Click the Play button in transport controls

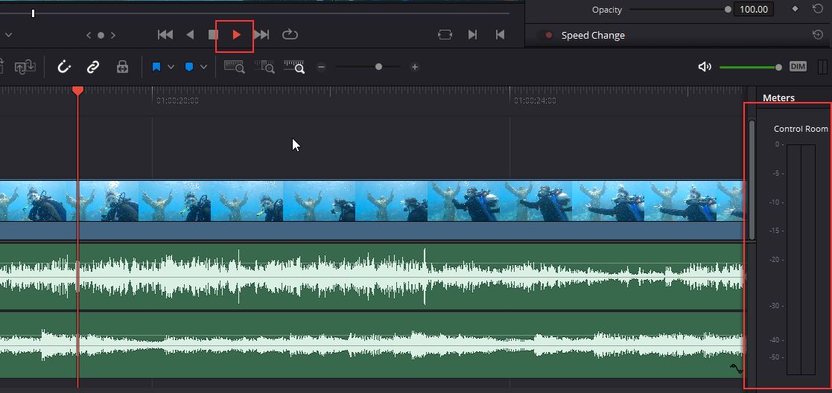(x=237, y=35)
